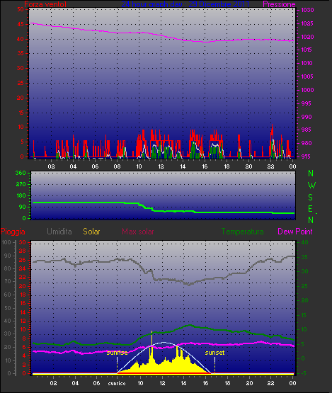
Task: Click the S compass direction letter
Action: point(311,198)
